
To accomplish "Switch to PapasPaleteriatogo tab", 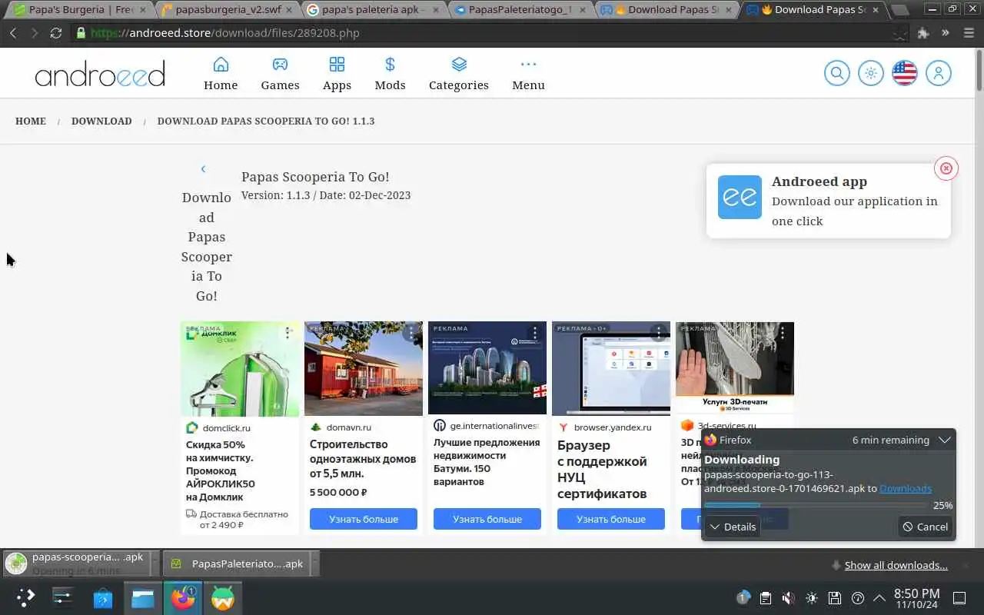I will [x=519, y=10].
